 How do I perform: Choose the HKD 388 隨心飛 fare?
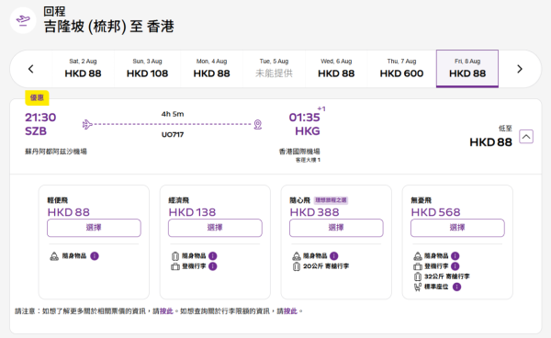coord(336,228)
